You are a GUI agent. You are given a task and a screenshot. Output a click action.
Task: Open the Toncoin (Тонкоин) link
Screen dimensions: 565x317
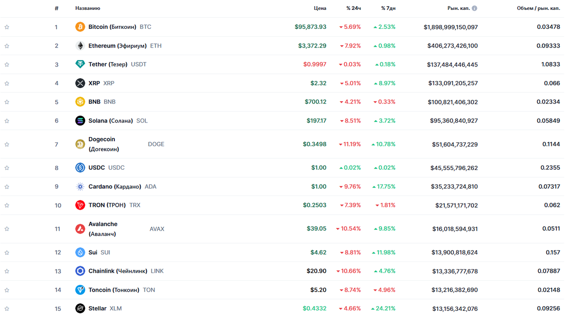114,290
